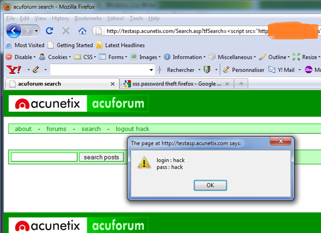Close the alert dialog with red X
This screenshot has width=321, height=233.
pos(280,141)
